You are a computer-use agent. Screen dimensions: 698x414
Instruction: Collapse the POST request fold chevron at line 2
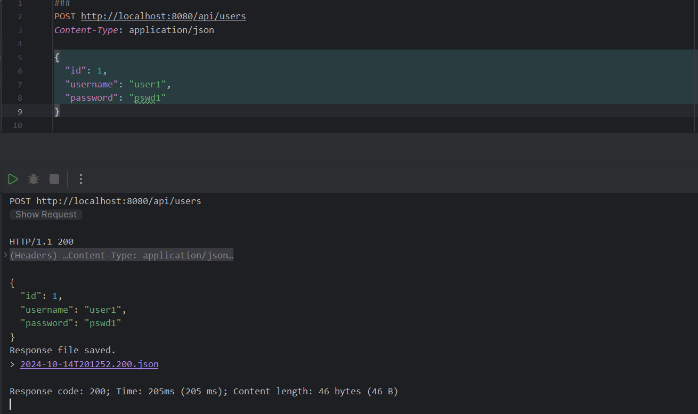47,16
